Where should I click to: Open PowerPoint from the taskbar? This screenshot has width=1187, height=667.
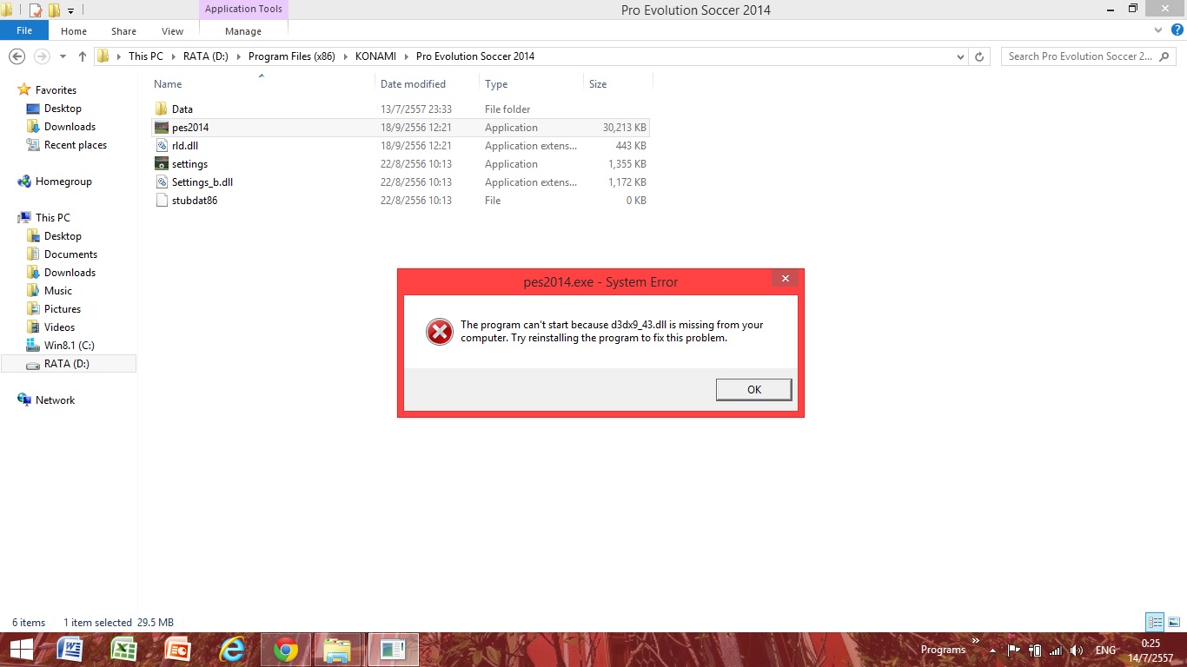tap(178, 650)
